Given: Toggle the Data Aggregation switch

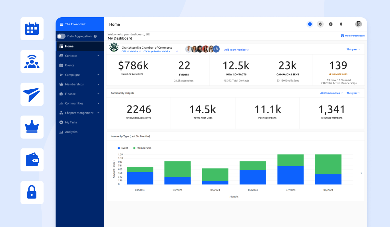Looking at the screenshot, I should click(61, 36).
